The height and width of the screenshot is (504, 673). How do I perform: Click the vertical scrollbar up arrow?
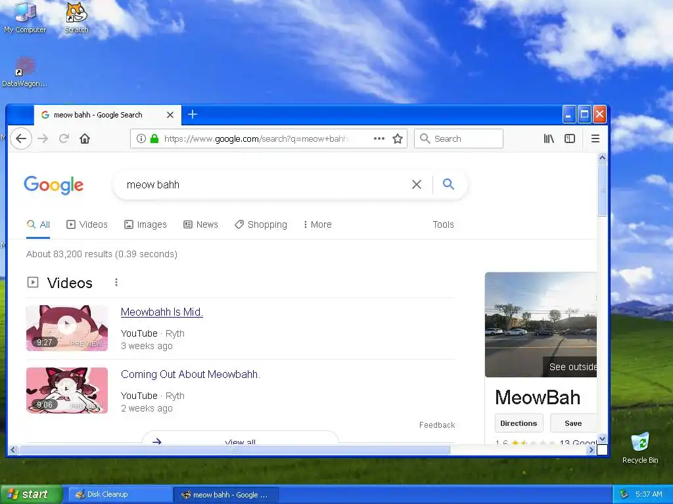(602, 157)
